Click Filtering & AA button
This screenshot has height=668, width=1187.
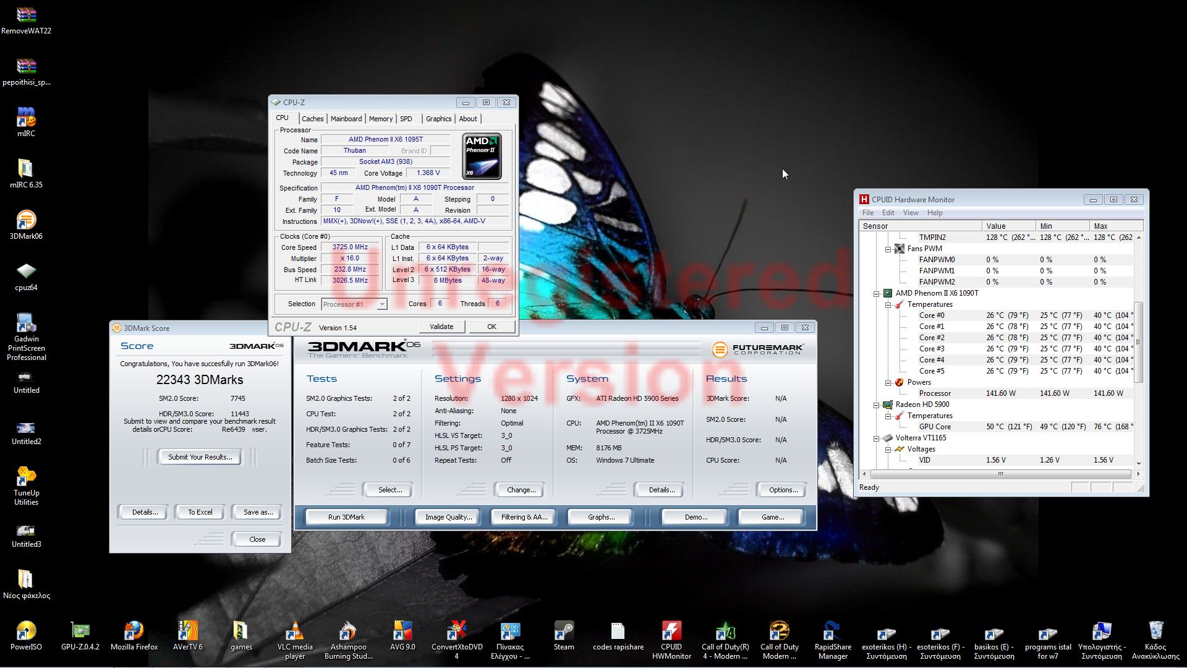pos(524,517)
